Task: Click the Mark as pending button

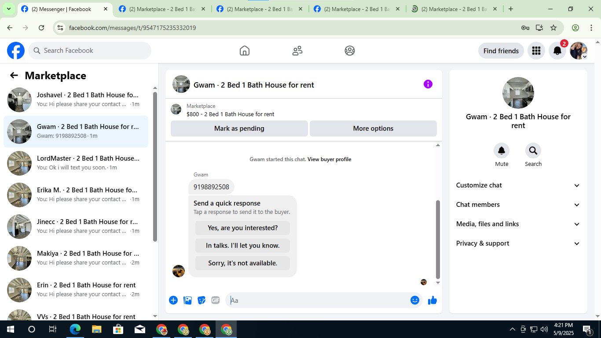Action: pyautogui.click(x=239, y=129)
